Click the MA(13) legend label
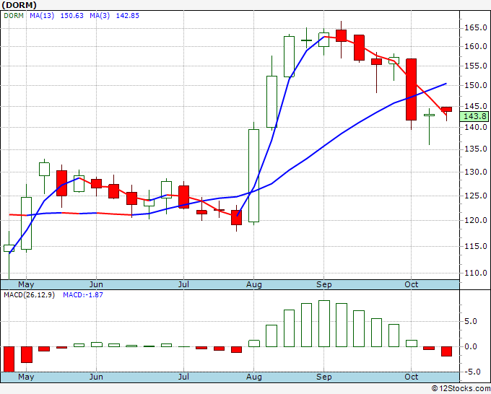 (x=42, y=16)
